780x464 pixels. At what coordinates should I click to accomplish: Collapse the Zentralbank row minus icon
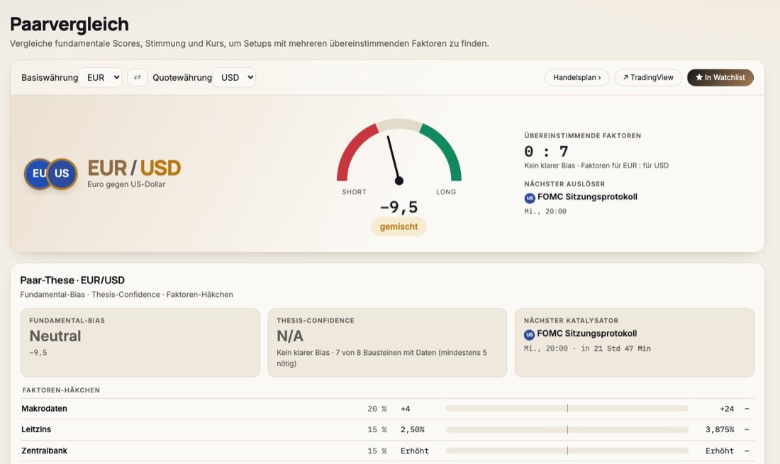pyautogui.click(x=747, y=451)
